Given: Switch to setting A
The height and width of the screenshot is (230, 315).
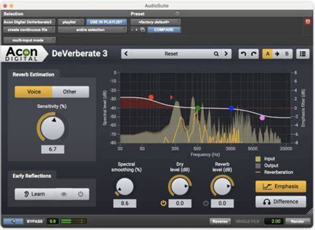Looking at the screenshot, I should pos(268,54).
